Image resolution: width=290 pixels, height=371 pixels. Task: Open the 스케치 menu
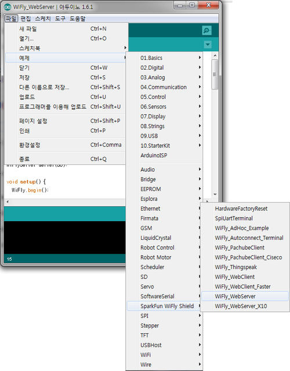click(x=43, y=19)
